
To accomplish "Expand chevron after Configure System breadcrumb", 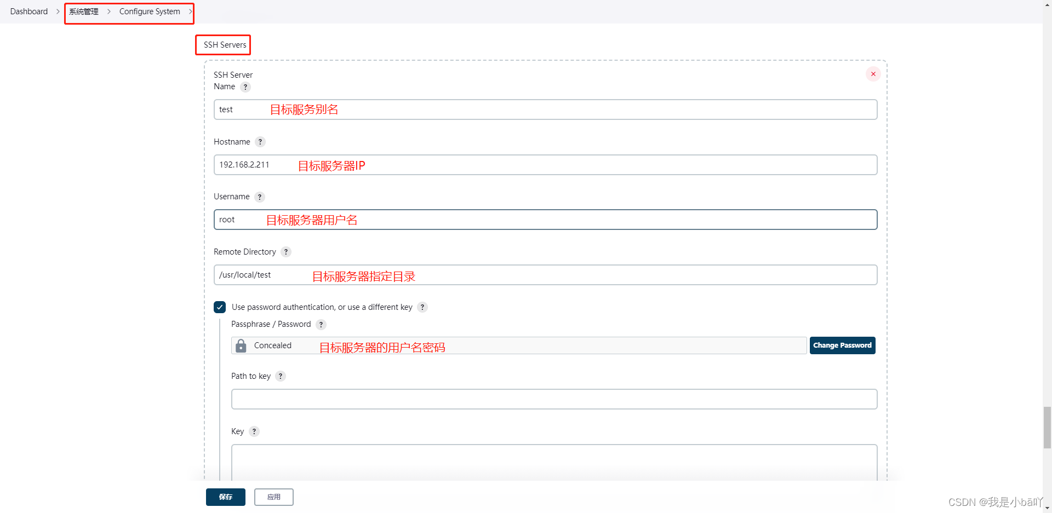I will (x=190, y=11).
